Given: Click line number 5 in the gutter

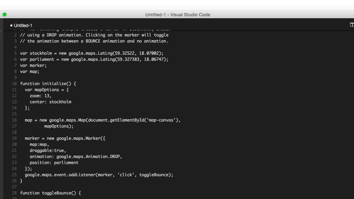Looking at the screenshot, I should tap(15, 53).
